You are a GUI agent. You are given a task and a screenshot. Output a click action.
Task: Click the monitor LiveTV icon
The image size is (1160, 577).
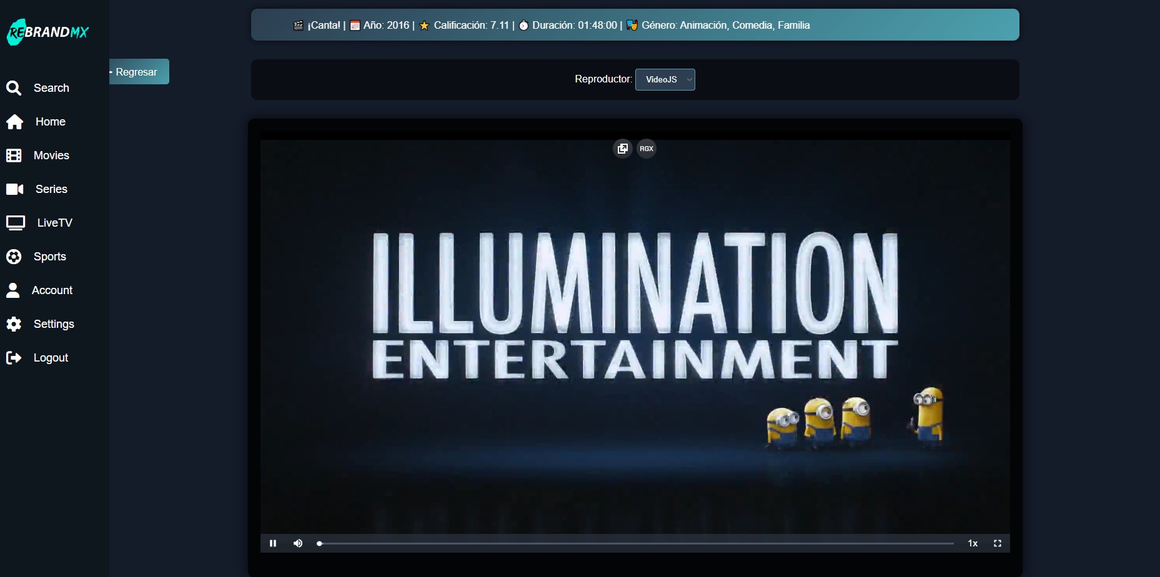[16, 223]
